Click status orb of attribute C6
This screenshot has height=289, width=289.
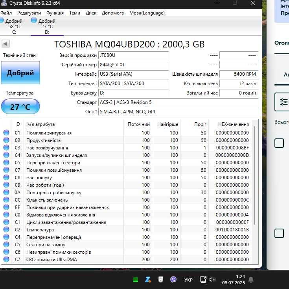pos(6,252)
